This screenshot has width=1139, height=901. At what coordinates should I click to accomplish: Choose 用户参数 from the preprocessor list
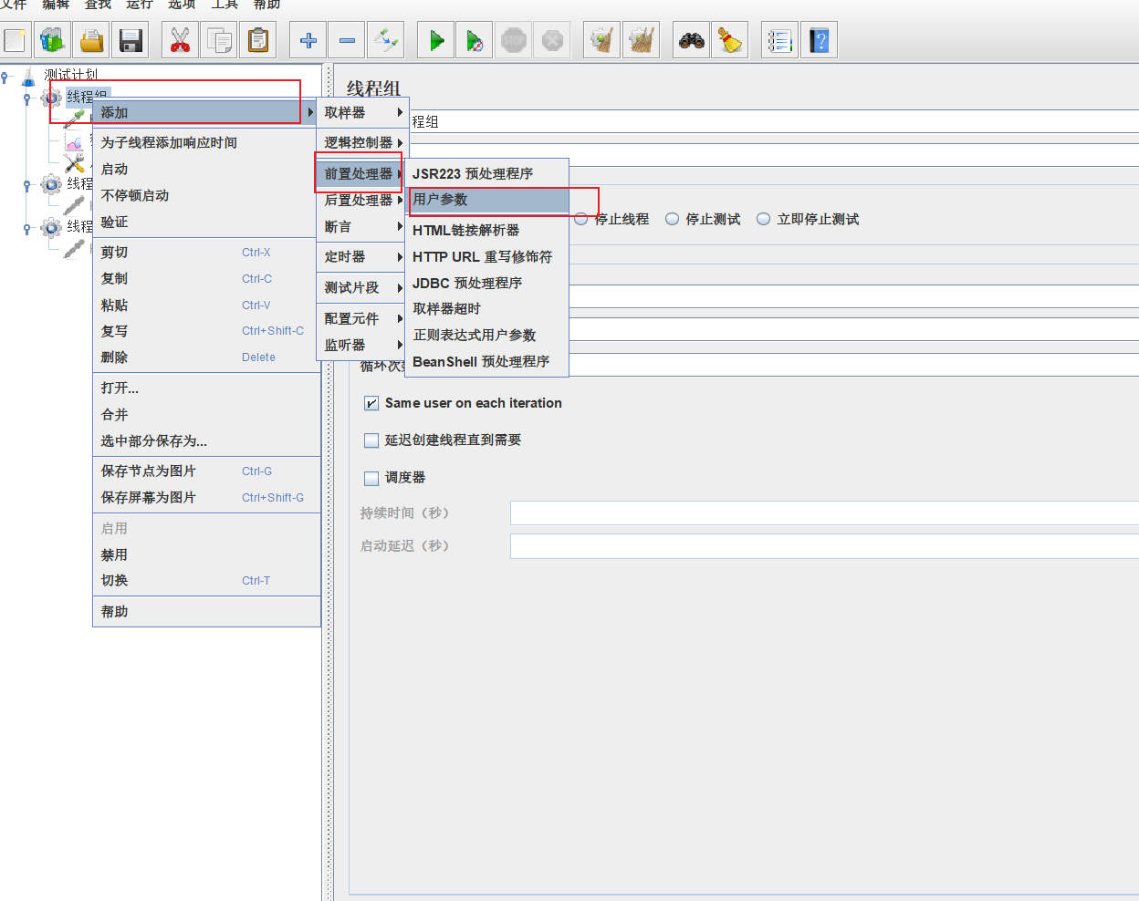(x=486, y=199)
